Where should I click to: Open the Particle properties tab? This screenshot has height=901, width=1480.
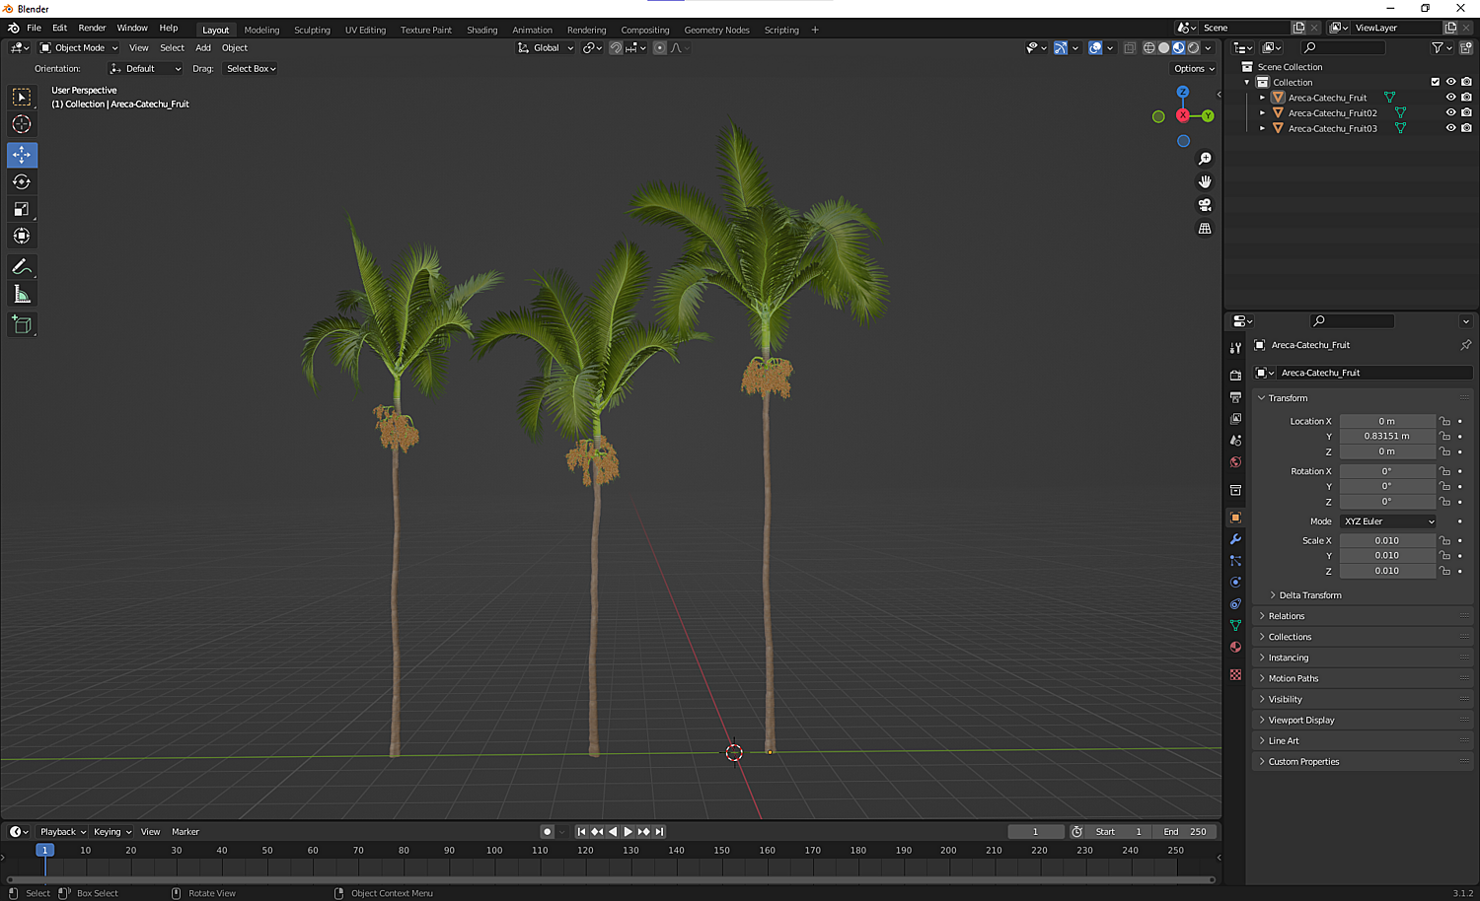point(1235,561)
